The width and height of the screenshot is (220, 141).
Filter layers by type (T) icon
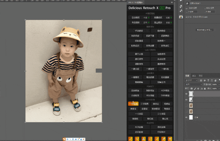(208, 80)
